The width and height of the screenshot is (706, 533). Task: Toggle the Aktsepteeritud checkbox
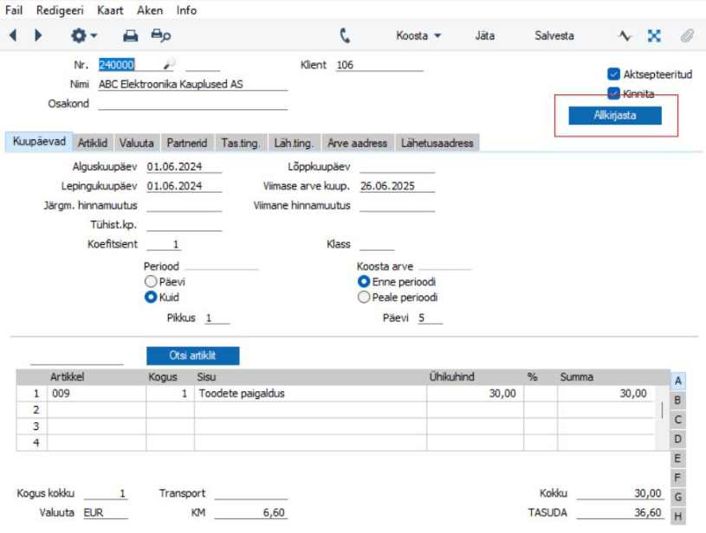pos(613,74)
